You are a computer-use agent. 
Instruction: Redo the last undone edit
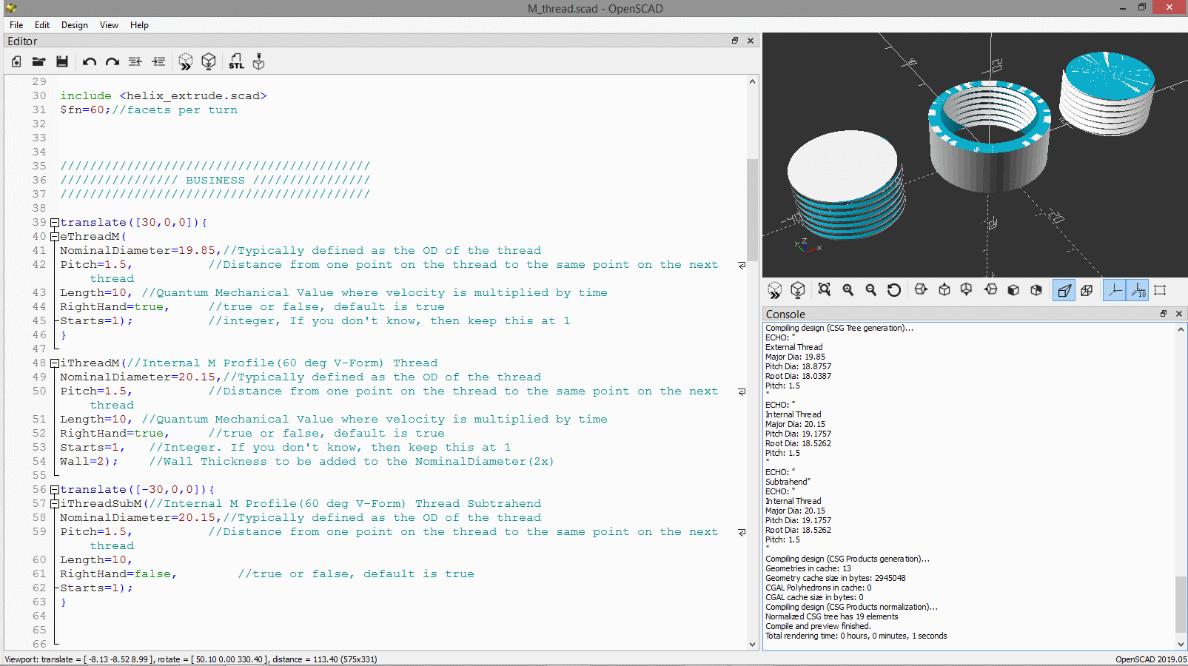click(113, 62)
